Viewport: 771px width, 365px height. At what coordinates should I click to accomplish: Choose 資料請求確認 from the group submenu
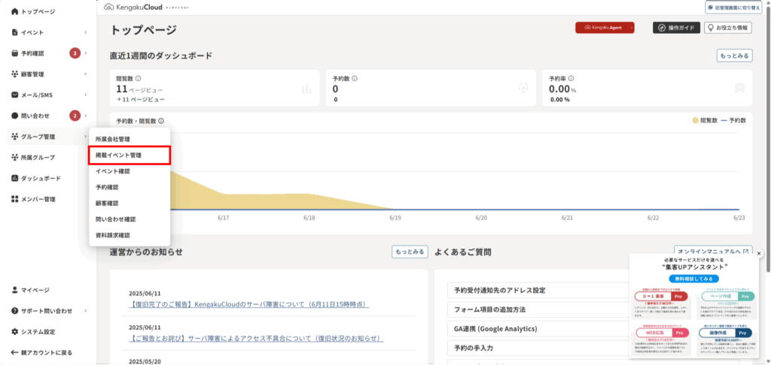pyautogui.click(x=113, y=235)
